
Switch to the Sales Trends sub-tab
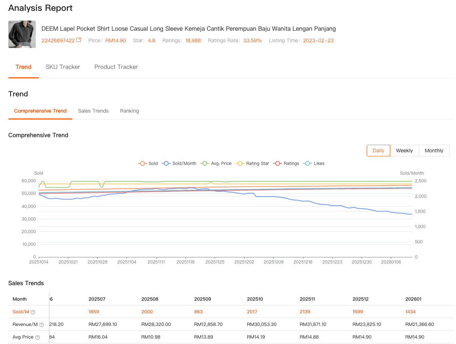[x=93, y=111]
